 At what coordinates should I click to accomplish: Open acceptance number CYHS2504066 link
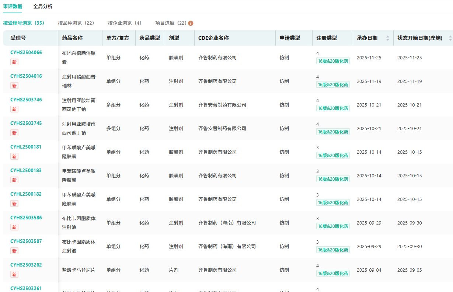(26, 53)
